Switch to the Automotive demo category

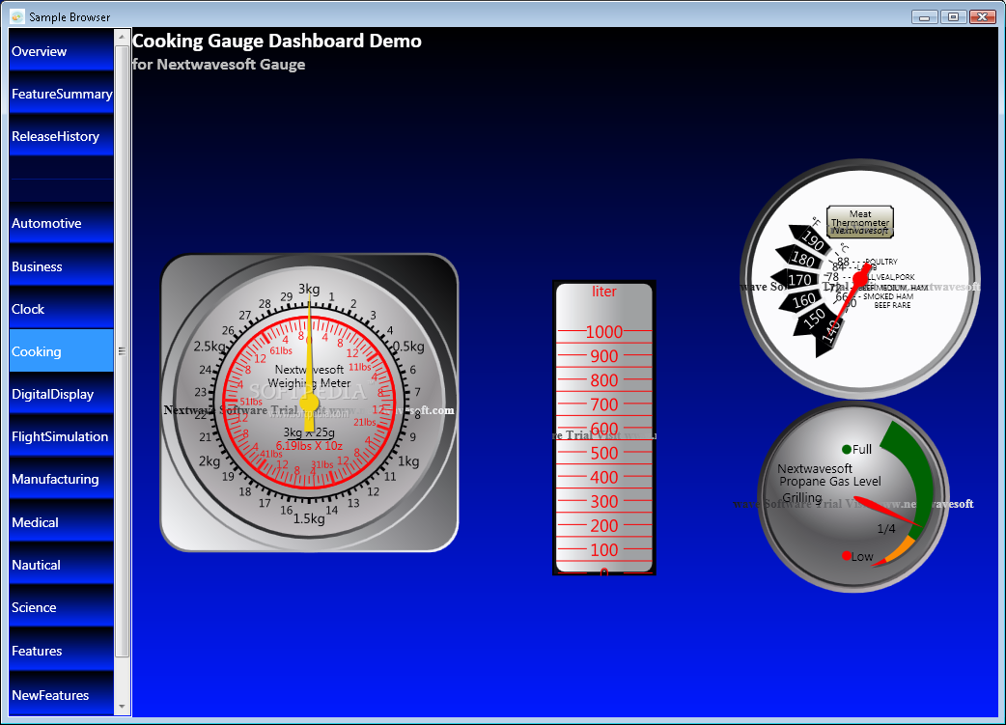tap(62, 223)
